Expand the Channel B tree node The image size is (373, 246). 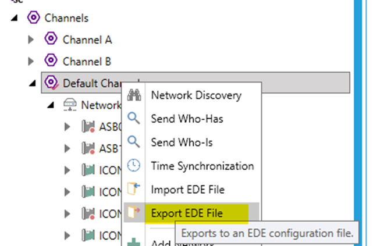point(32,61)
